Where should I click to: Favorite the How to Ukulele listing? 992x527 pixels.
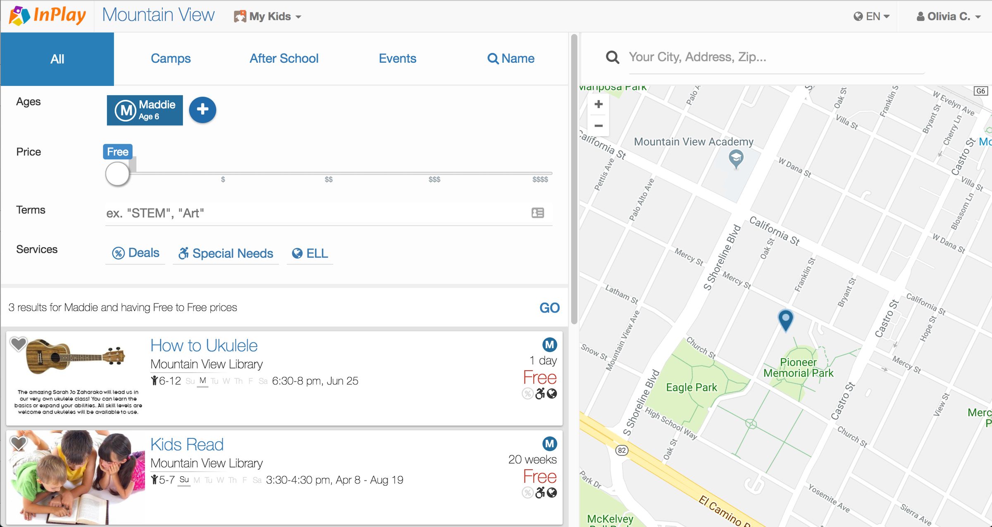pos(18,344)
